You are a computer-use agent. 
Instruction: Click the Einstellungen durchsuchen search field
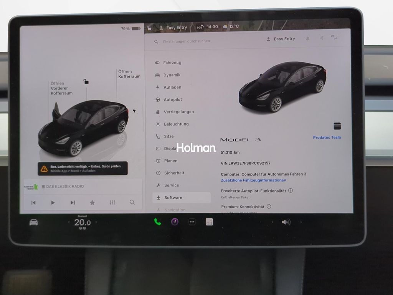[x=186, y=41]
